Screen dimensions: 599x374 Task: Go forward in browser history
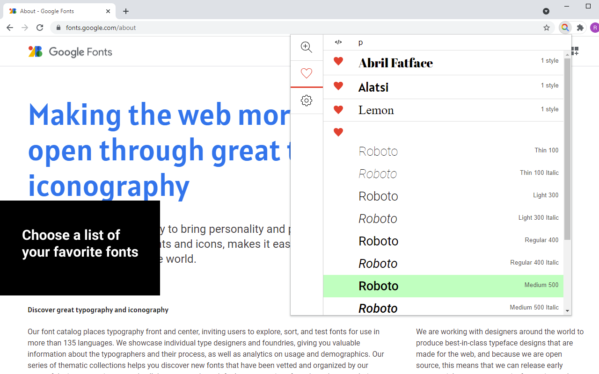25,28
